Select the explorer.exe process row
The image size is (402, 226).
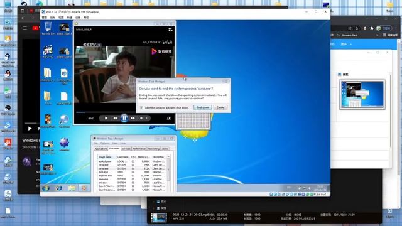[x=132, y=176]
